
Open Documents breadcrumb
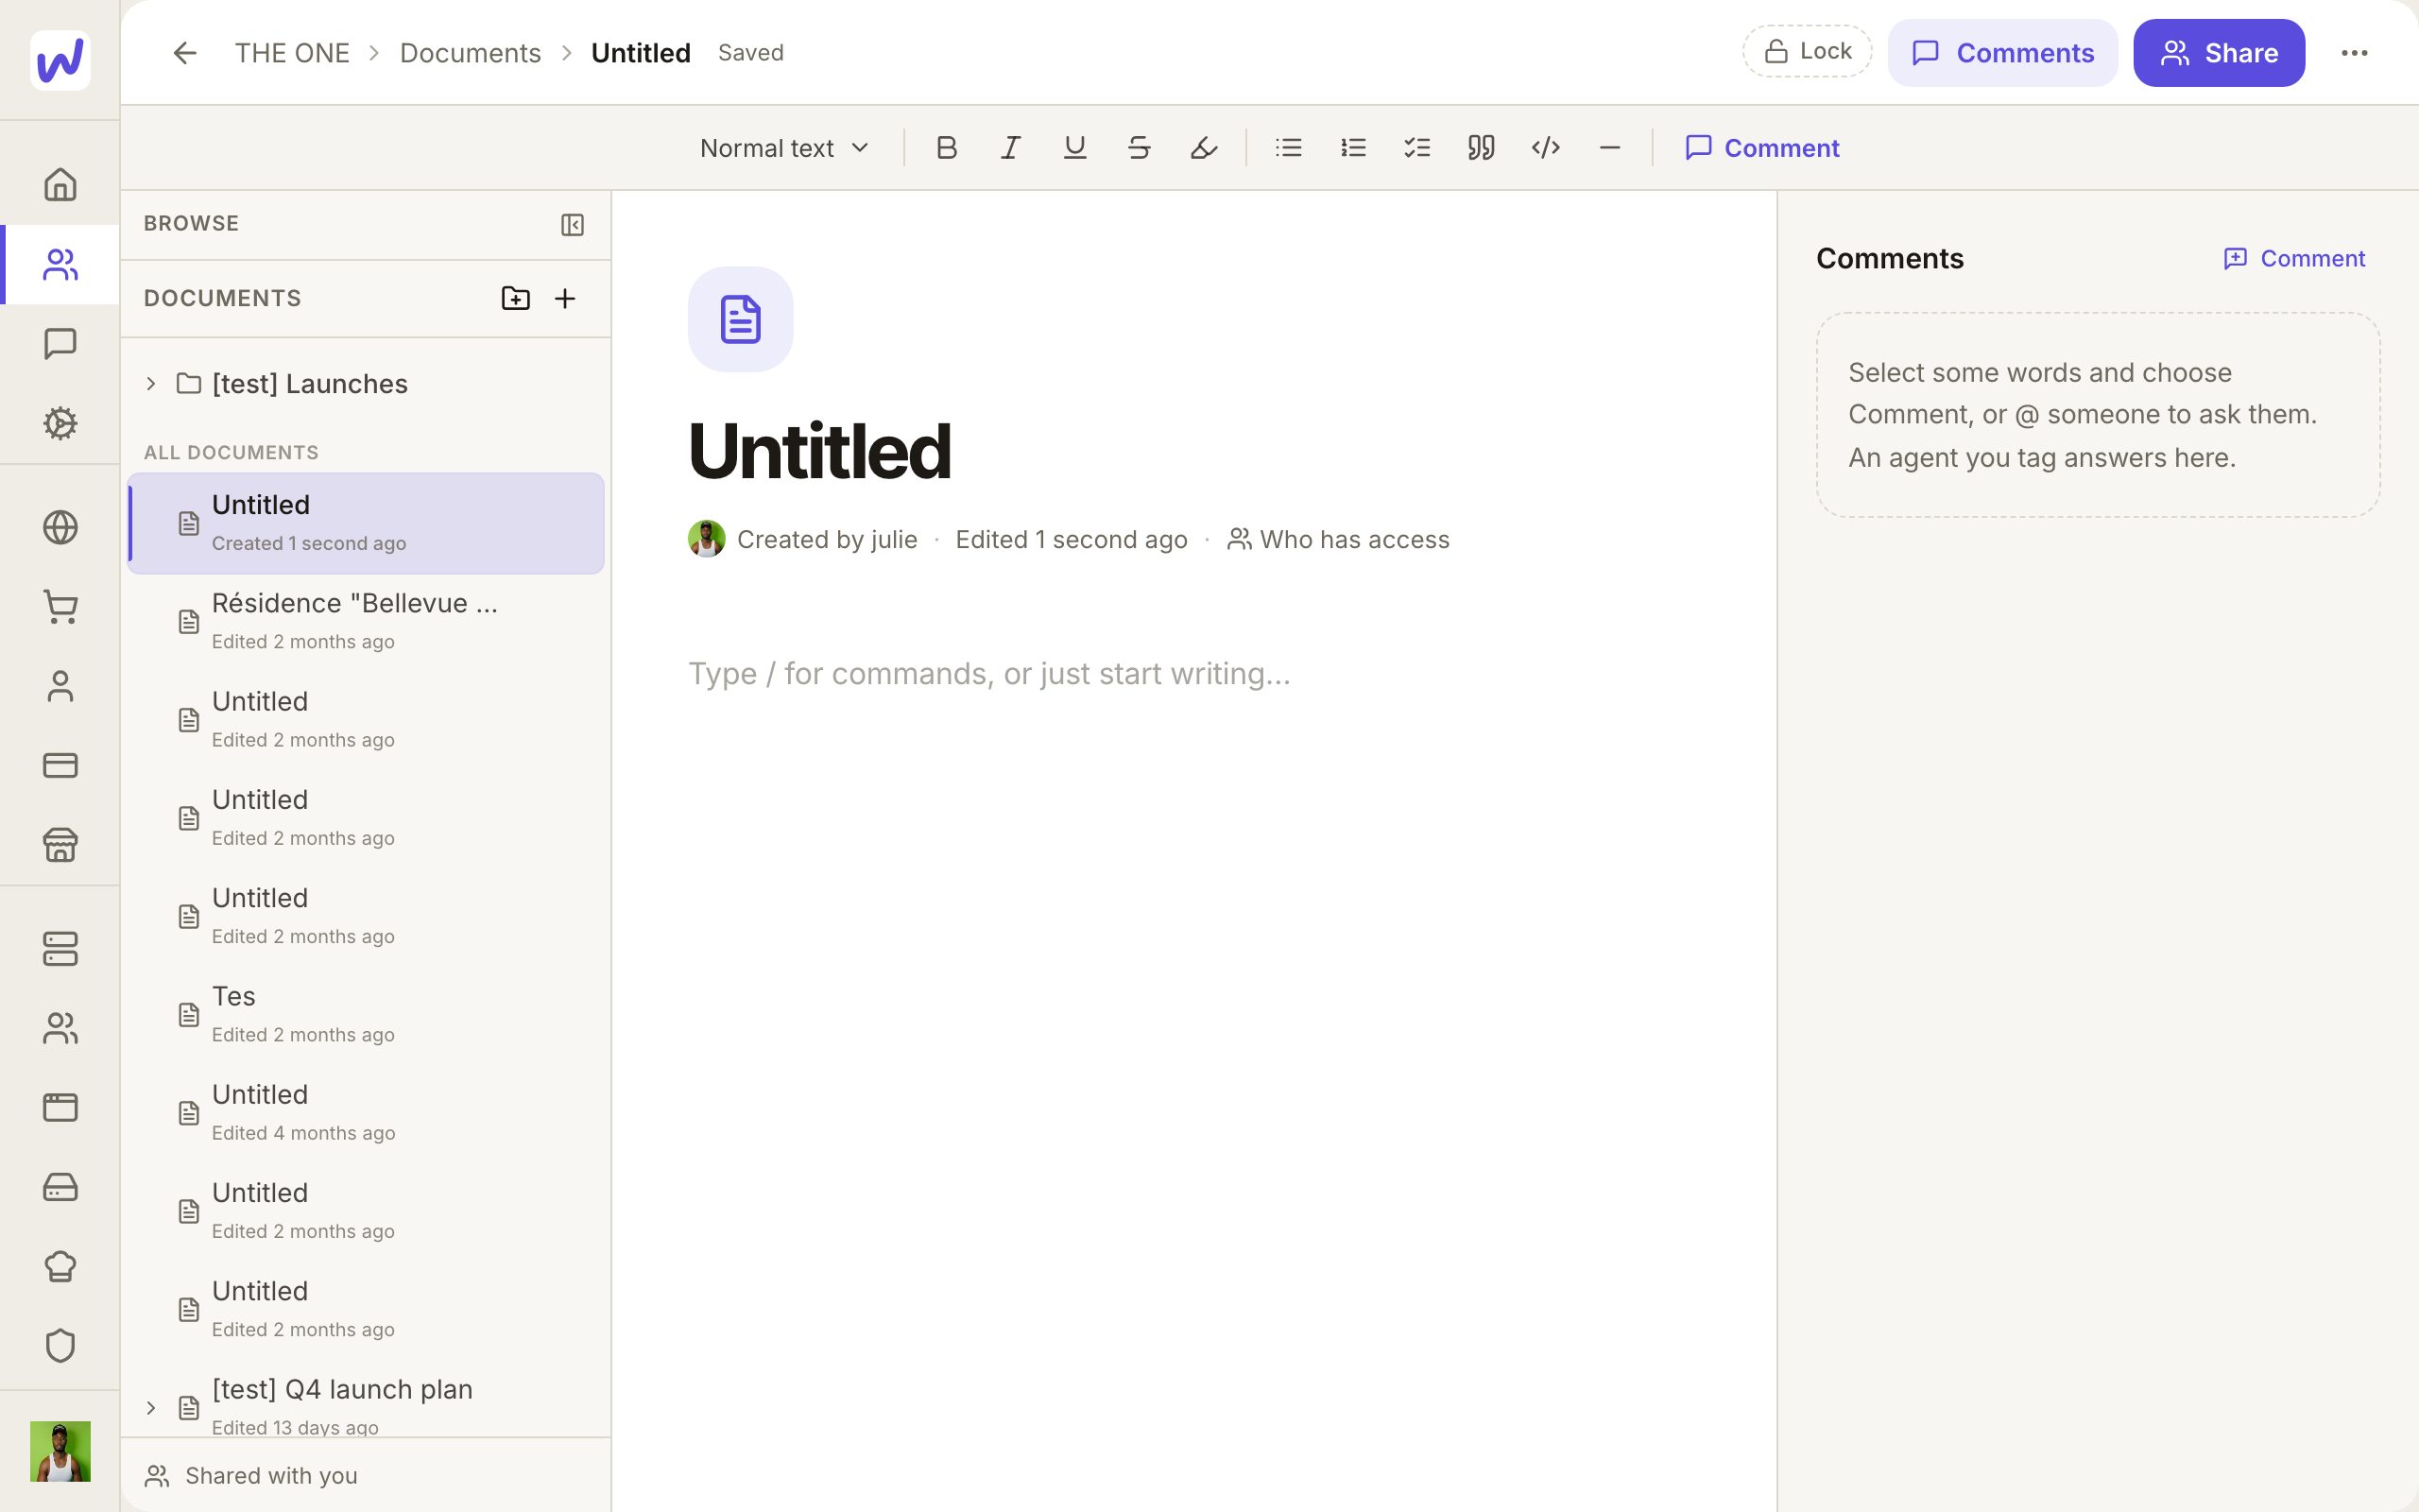(470, 53)
